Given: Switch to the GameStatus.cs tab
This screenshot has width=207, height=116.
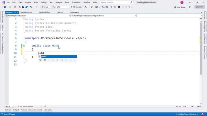Looking at the screenshot, I should tap(26, 12).
